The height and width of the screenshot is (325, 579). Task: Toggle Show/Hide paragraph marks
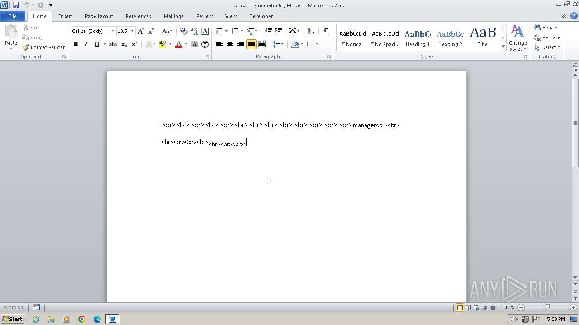click(326, 31)
